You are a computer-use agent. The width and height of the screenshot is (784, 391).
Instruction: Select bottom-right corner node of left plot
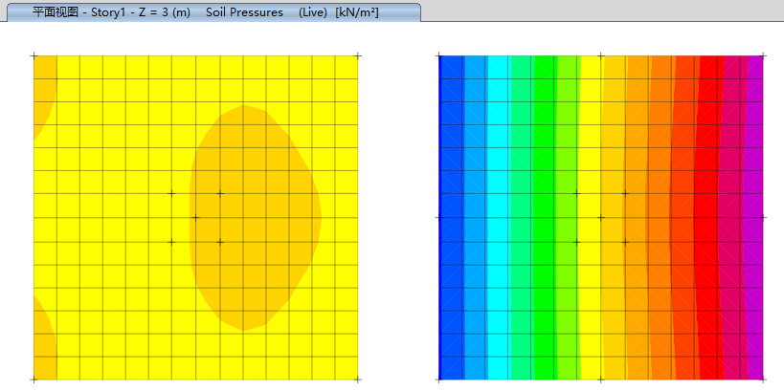click(358, 380)
